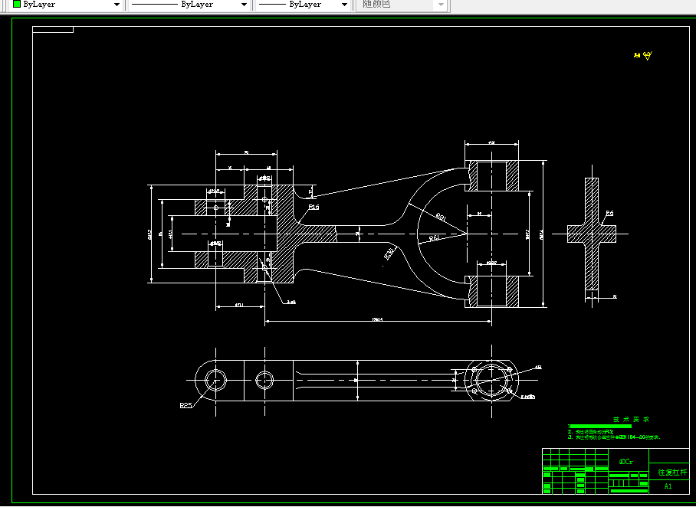Select the R16 radius dimension label
This screenshot has width=696, height=507.
point(314,207)
